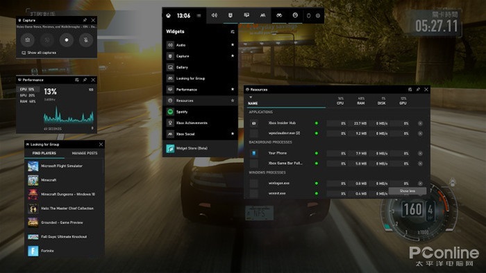Select GPU metric in the Performance widget
Viewport: 486px width, 273px height.
pyautogui.click(x=28, y=95)
